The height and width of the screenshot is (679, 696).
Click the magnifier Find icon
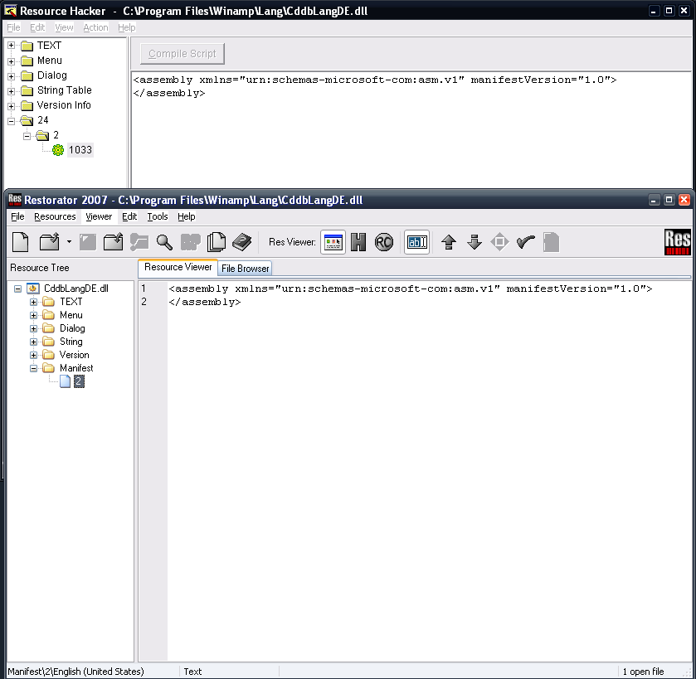pyautogui.click(x=164, y=242)
